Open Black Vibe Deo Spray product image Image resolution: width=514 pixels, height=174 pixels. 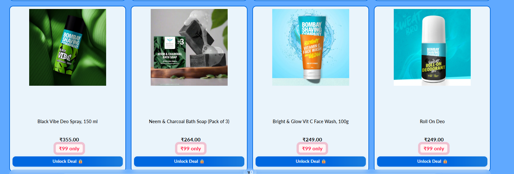pos(68,47)
